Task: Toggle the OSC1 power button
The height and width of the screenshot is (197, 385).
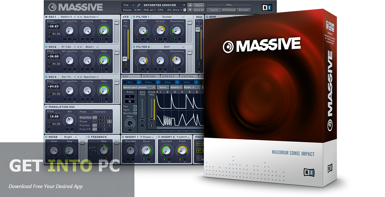Action: pyautogui.click(x=47, y=17)
